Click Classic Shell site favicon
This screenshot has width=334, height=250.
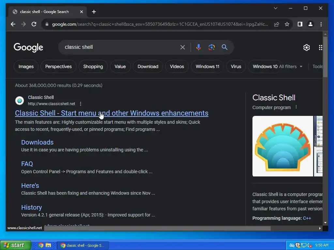(19, 101)
